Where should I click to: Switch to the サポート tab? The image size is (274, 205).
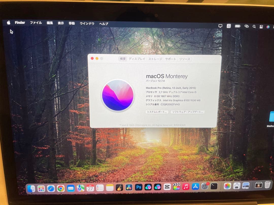pyautogui.click(x=170, y=59)
